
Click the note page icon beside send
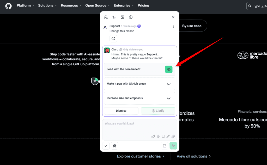tap(165, 146)
